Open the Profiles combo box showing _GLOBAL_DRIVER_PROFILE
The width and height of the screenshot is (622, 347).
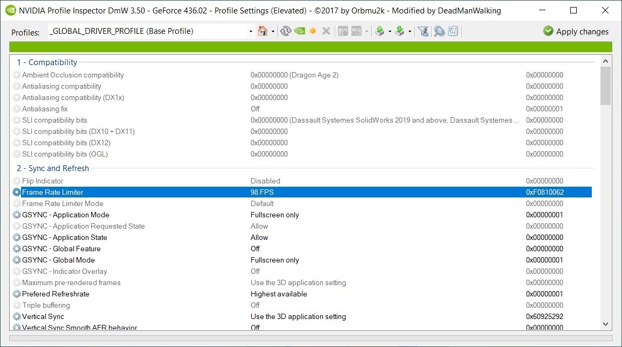pos(151,31)
